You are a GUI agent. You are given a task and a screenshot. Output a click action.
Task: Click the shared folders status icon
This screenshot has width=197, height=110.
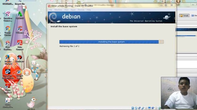point(146,108)
